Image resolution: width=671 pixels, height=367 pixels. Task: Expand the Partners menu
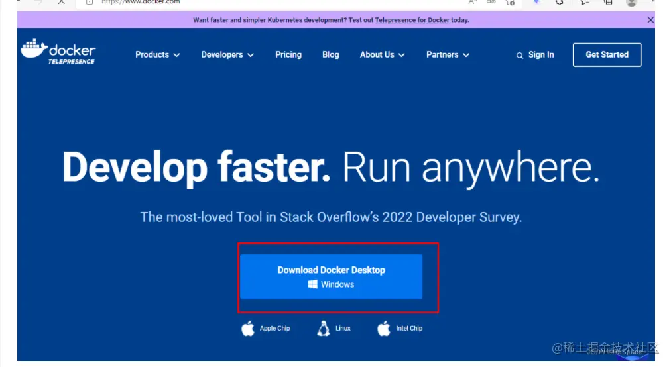[448, 55]
